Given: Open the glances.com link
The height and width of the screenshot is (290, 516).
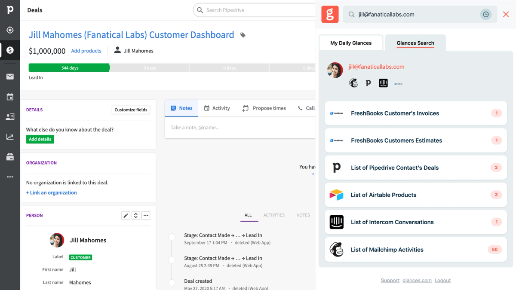Looking at the screenshot, I should point(417,281).
